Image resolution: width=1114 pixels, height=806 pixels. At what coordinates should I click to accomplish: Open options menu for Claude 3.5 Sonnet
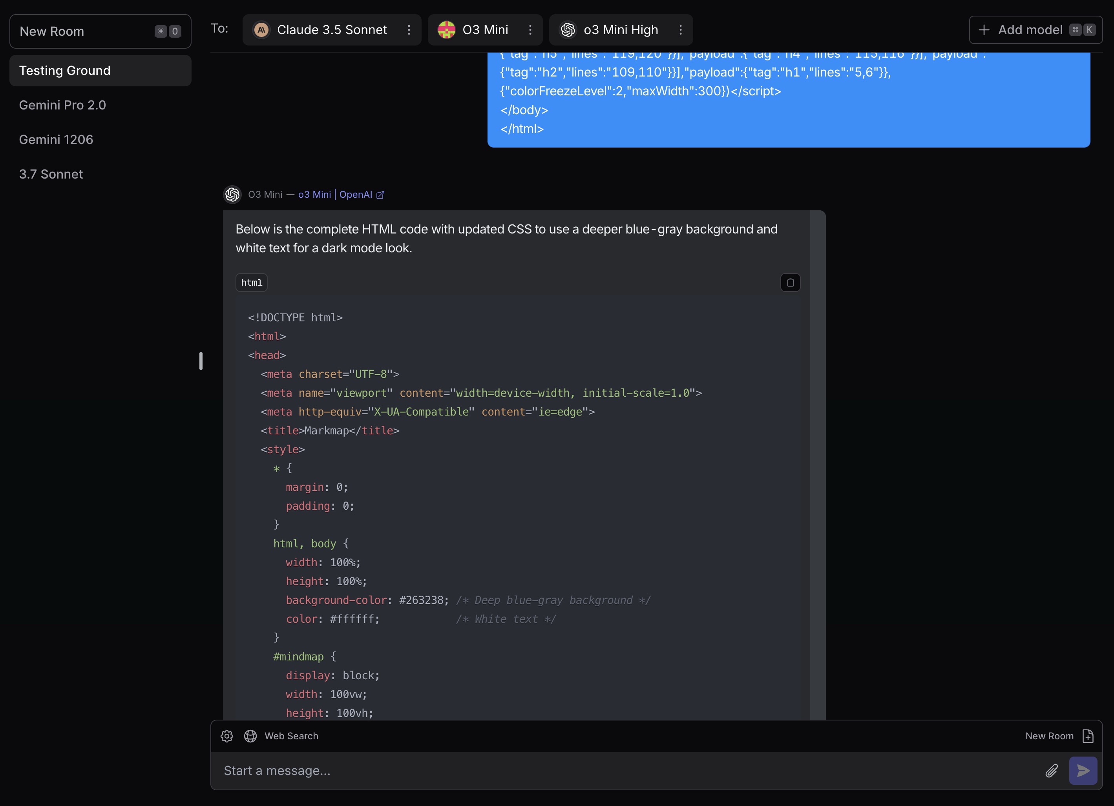pyautogui.click(x=409, y=30)
